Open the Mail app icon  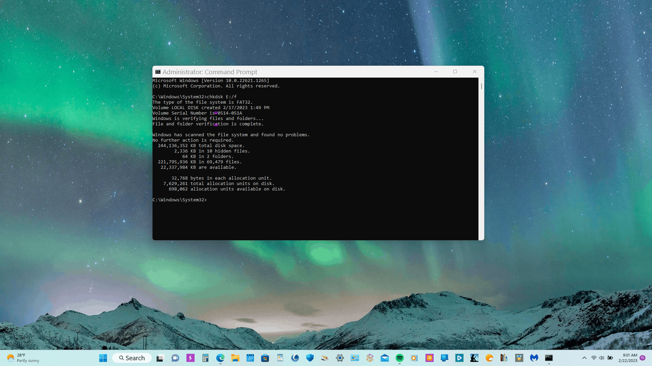pyautogui.click(x=385, y=358)
